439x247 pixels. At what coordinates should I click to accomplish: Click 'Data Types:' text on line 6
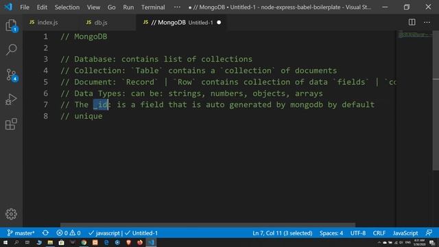point(100,93)
